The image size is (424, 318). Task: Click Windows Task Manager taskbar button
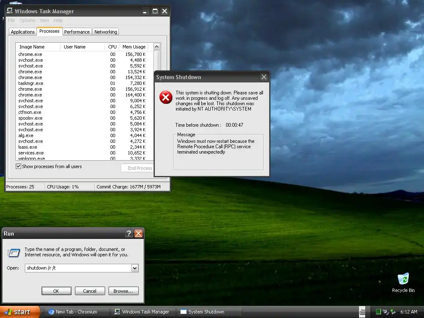click(143, 312)
